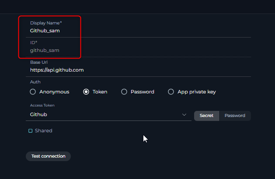Expand the Access Token dropdown chevron arrow
275x179 pixels.
pos(184,115)
